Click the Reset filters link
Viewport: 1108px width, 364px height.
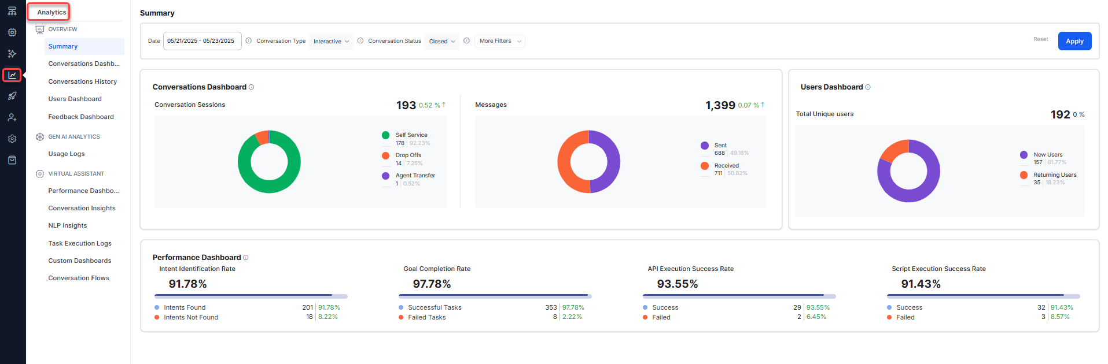[1040, 39]
